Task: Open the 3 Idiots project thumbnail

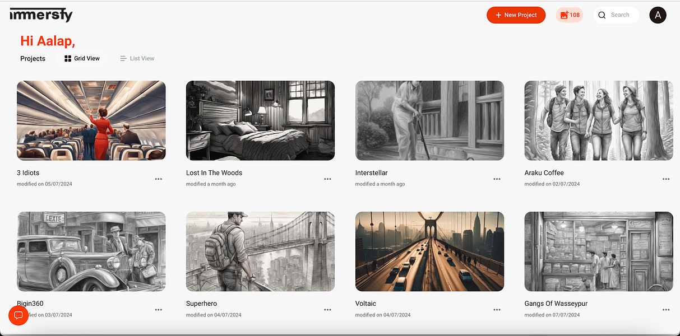Action: coord(91,120)
